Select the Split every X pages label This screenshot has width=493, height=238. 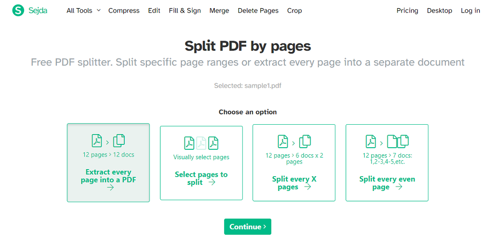tap(294, 183)
